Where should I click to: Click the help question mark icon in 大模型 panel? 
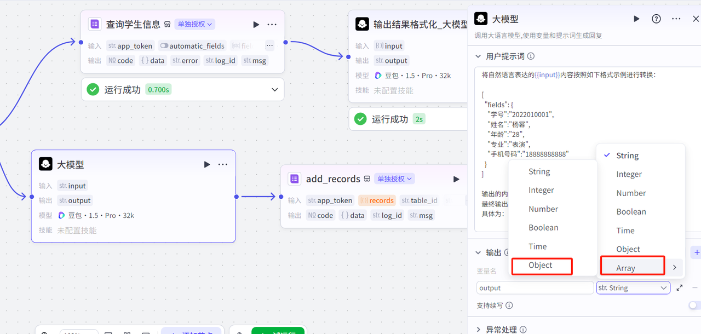click(656, 19)
